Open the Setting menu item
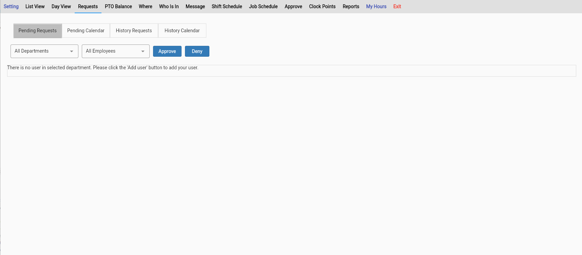This screenshot has height=255, width=582. 11,6
